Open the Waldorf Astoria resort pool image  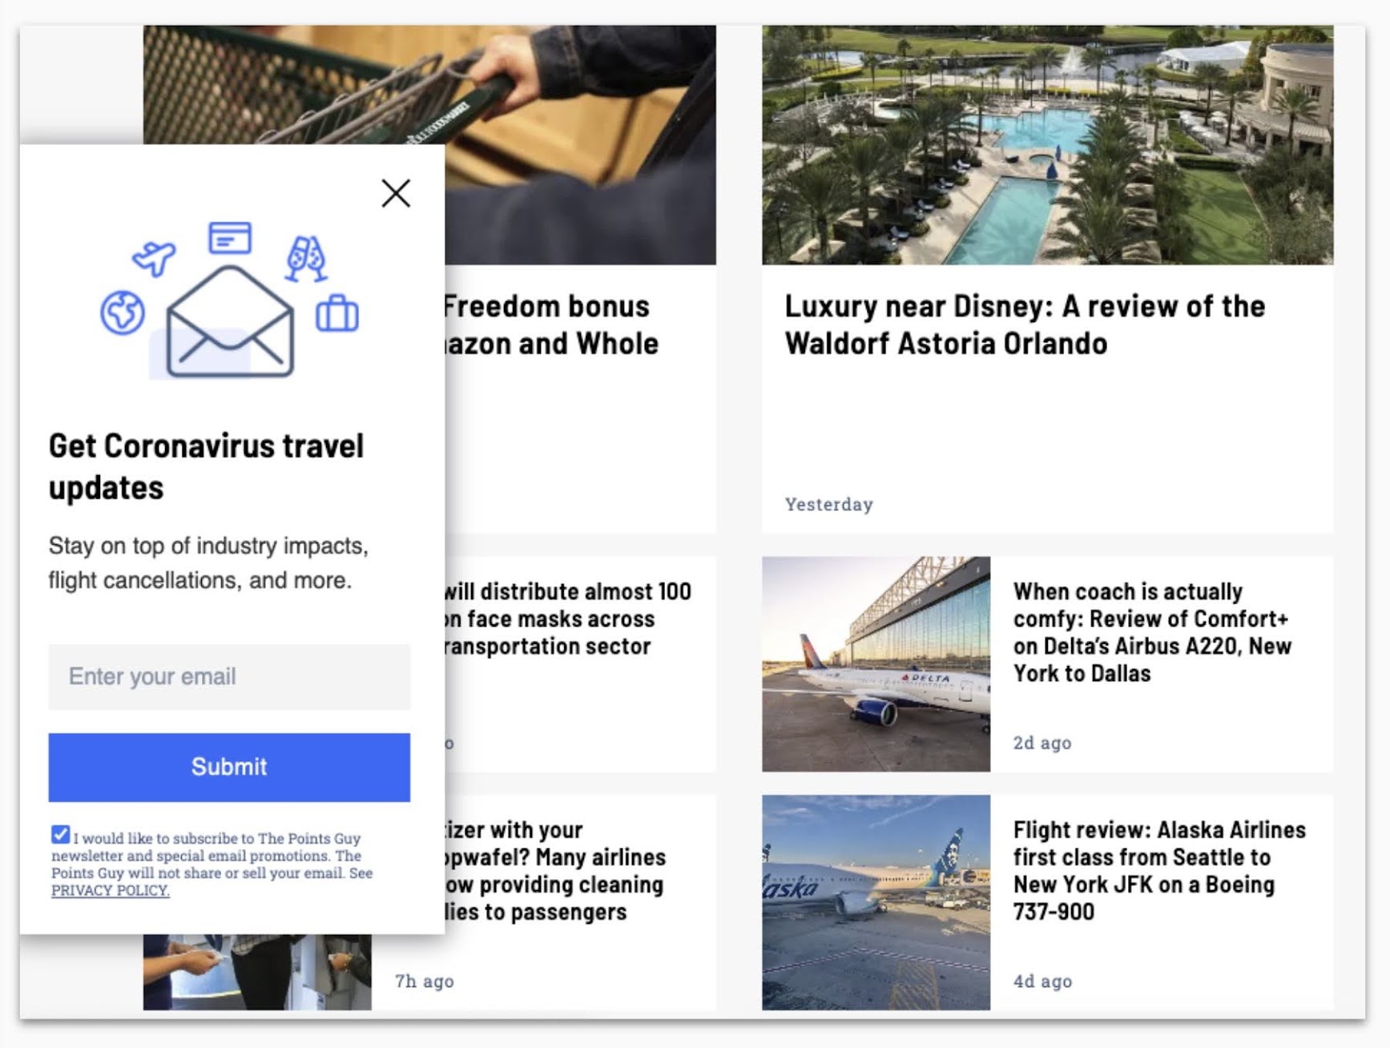click(x=1047, y=145)
